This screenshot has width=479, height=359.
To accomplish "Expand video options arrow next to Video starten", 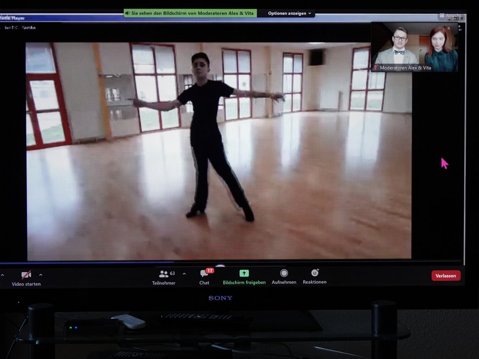I will (x=41, y=275).
